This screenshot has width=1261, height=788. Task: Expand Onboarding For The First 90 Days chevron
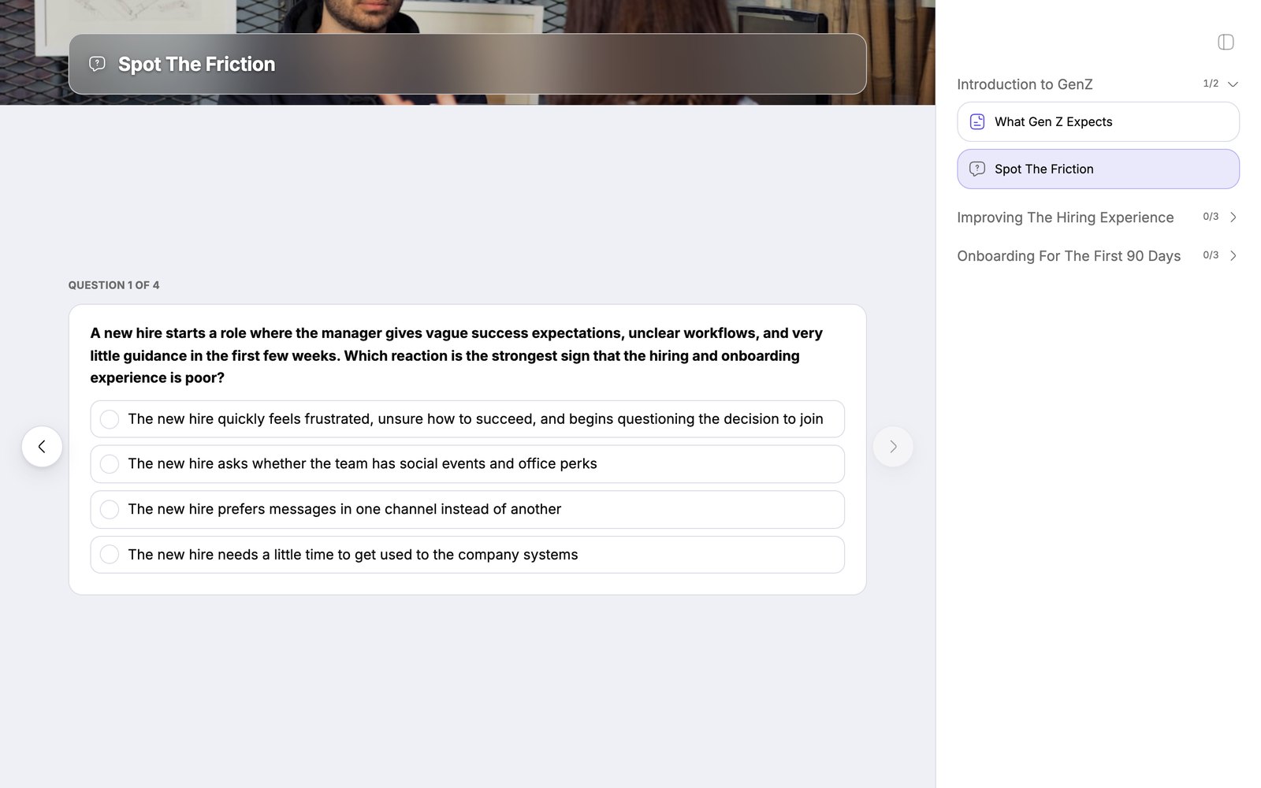point(1233,255)
